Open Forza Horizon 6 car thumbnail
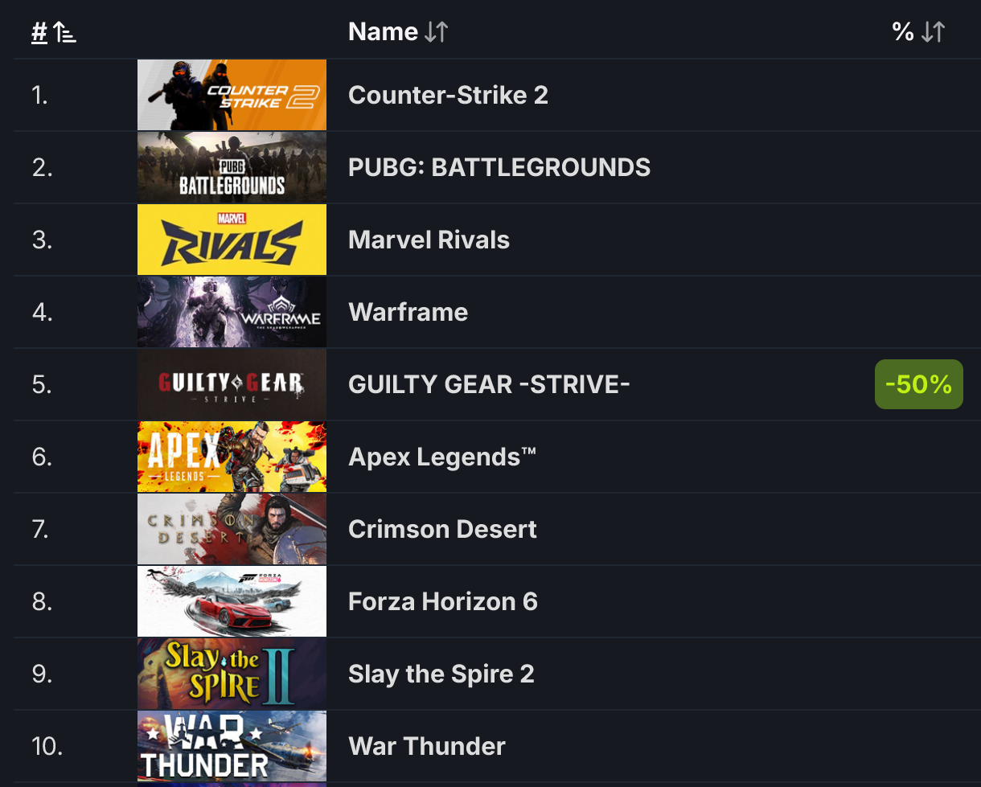This screenshot has height=787, width=981. 232,601
